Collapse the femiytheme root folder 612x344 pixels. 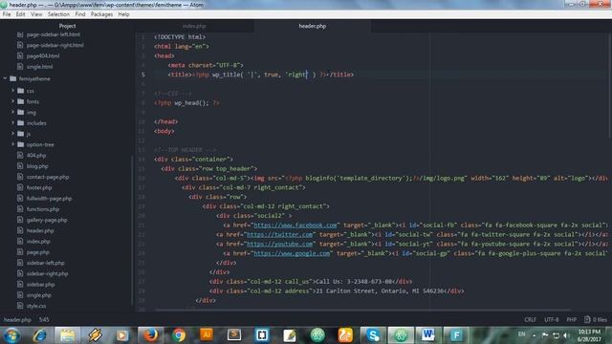coord(5,78)
